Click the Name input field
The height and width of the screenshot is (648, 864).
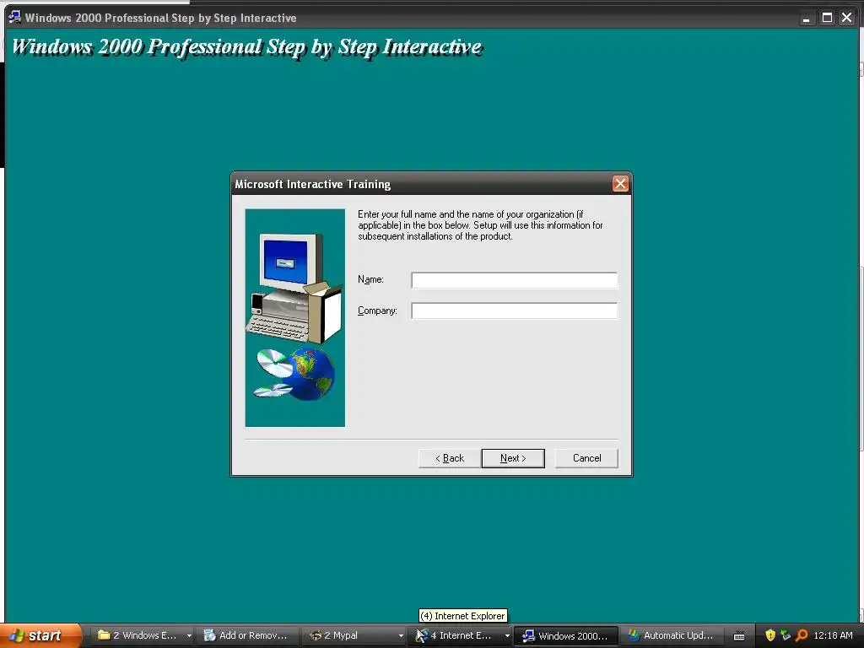click(514, 280)
